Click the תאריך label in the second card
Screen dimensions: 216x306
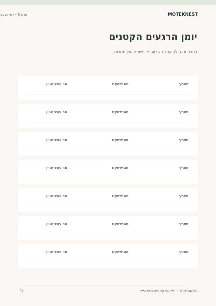(x=184, y=112)
